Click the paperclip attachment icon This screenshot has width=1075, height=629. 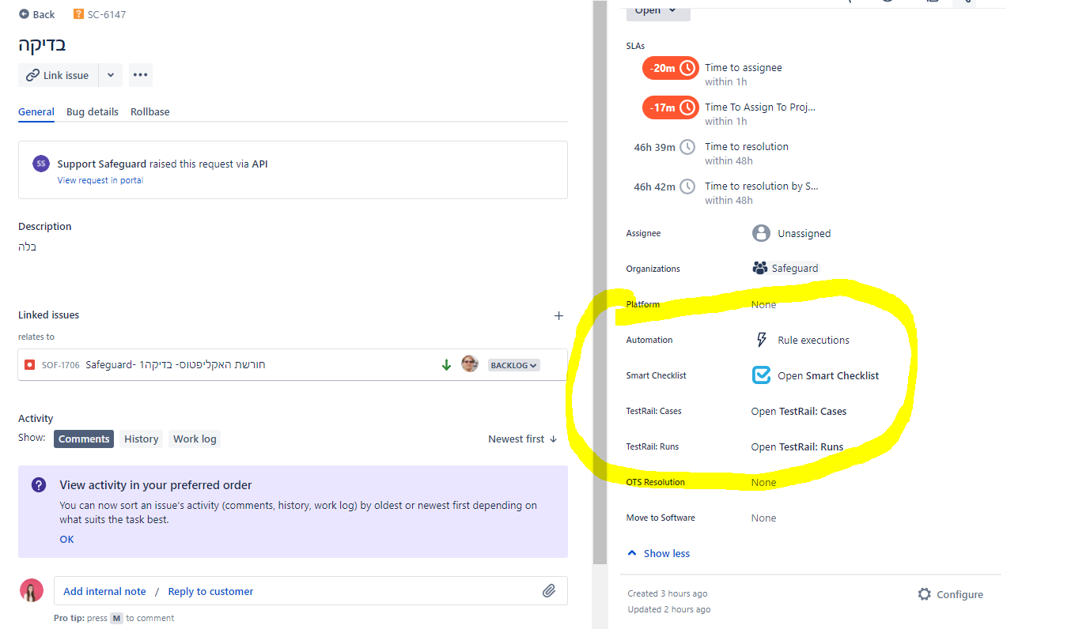[549, 591]
